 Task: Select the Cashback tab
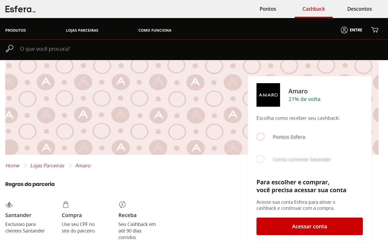(314, 9)
